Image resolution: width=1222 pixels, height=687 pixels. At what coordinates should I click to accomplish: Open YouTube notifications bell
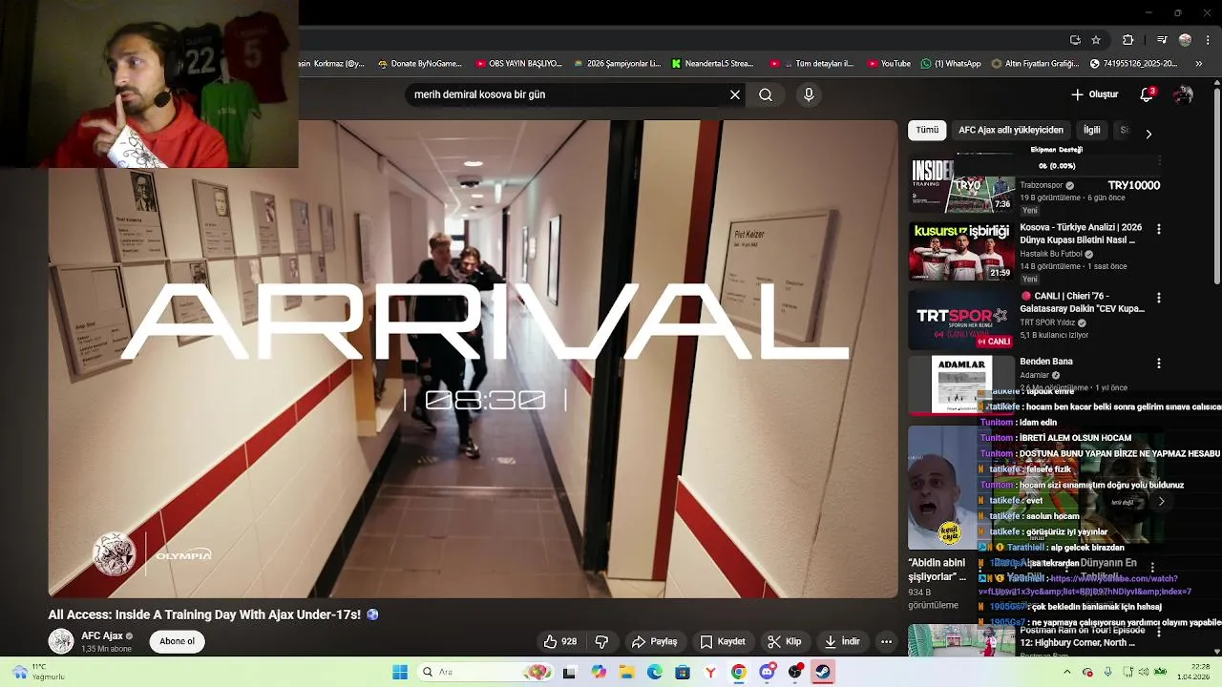pos(1147,94)
